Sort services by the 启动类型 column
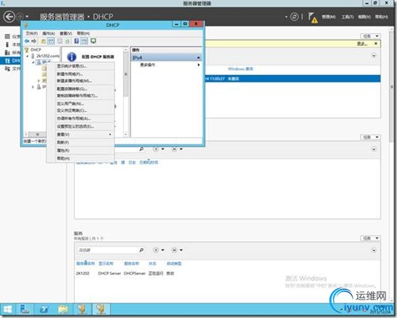The width and height of the screenshot is (397, 318). pyautogui.click(x=174, y=263)
